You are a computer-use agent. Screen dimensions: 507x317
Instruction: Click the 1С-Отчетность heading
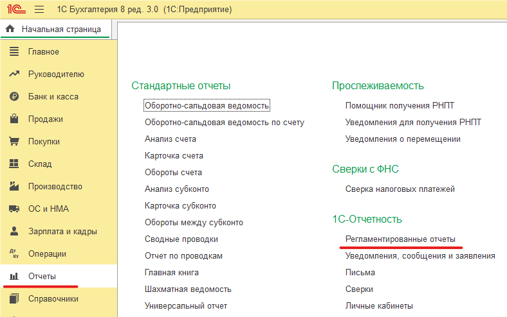(x=367, y=219)
